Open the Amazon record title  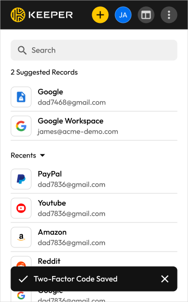(52, 232)
